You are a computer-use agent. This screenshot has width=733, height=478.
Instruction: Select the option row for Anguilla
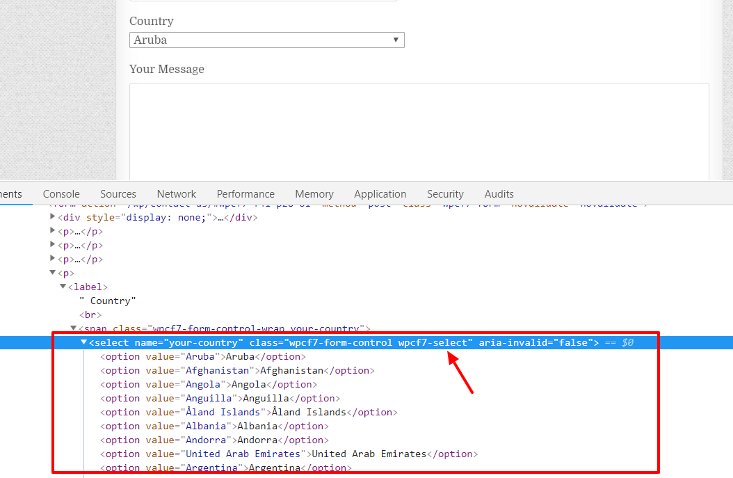point(220,399)
